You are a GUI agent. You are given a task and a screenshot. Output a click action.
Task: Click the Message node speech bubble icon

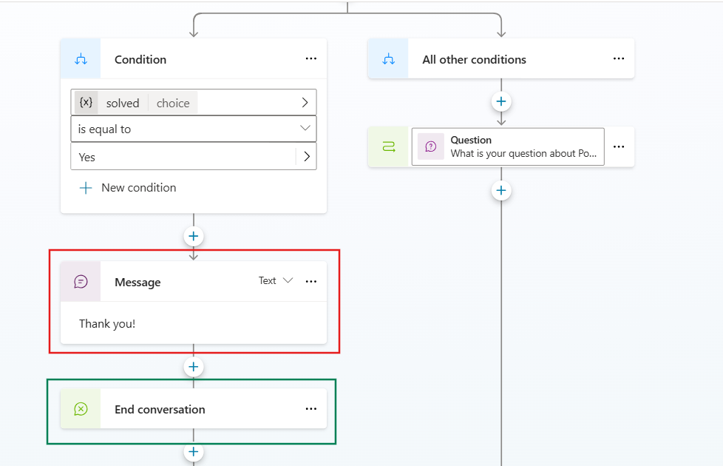coord(81,282)
